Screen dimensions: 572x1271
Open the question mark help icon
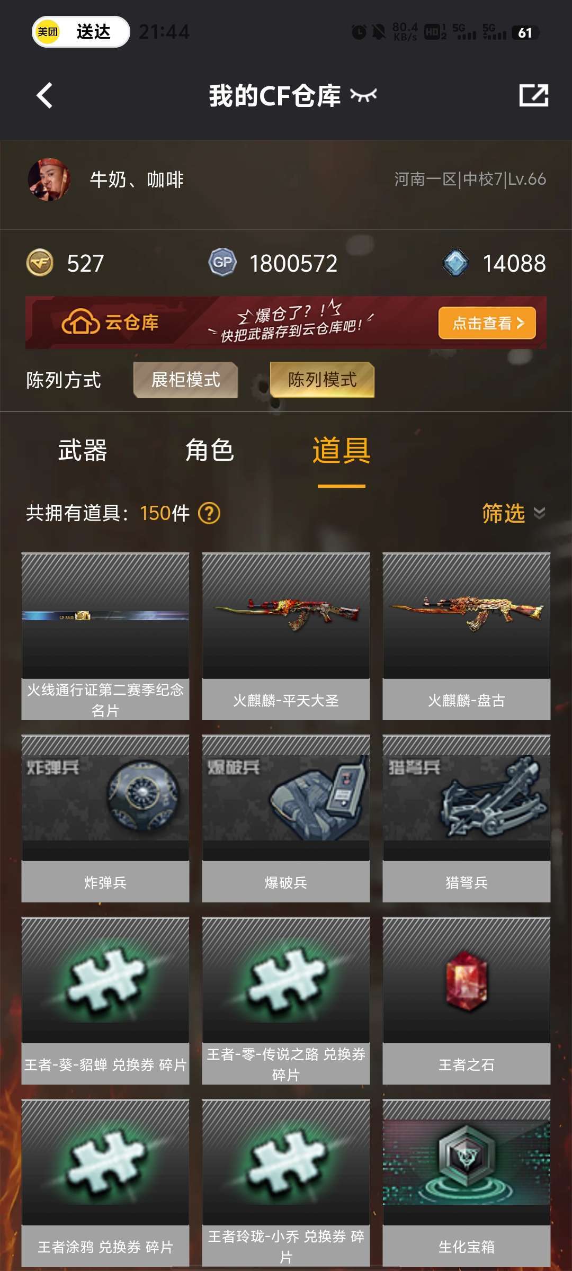209,513
